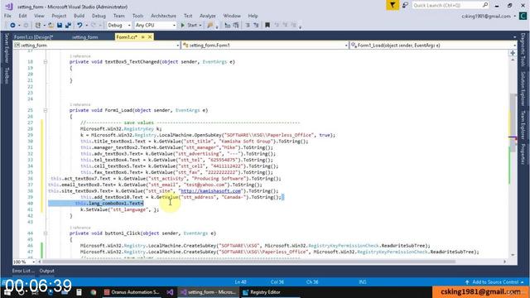Click the Undo arrow icon
Screen dimensions: 530x298
click(x=79, y=26)
